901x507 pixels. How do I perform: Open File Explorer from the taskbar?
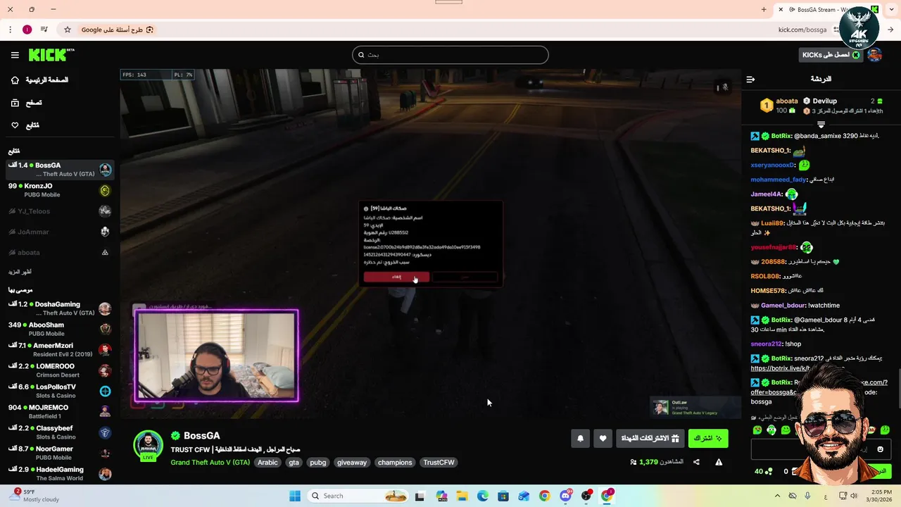(462, 496)
